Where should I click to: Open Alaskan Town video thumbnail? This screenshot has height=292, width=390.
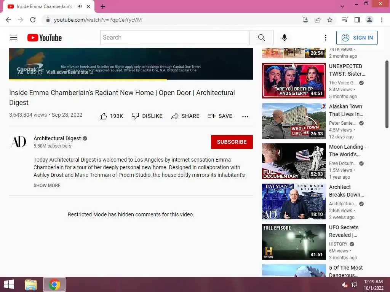point(294,121)
